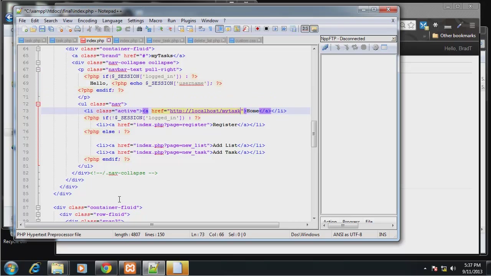Connect using the NppFTP connect icon
491x276 pixels.
[x=325, y=47]
